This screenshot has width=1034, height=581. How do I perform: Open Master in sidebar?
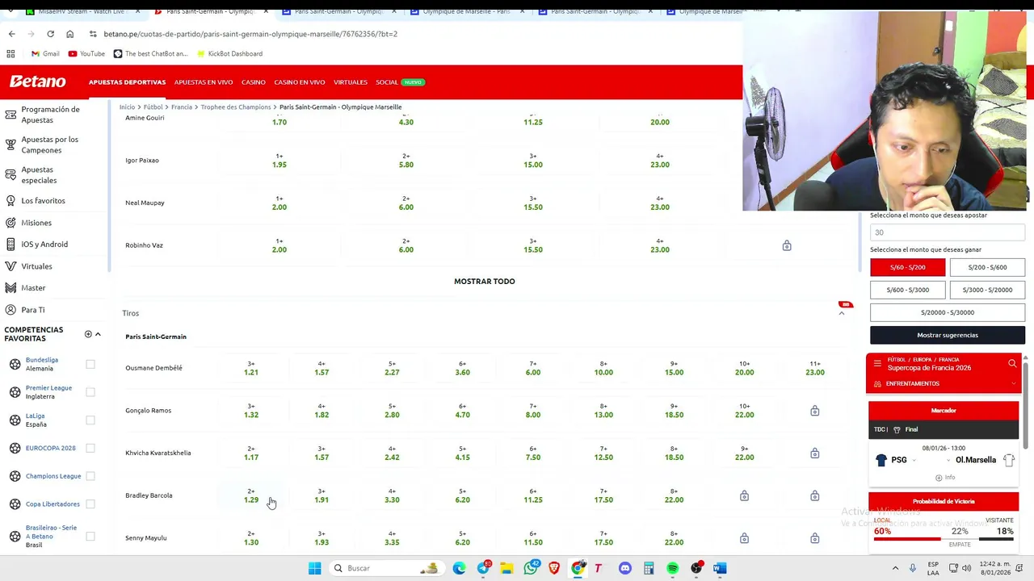[x=33, y=288]
